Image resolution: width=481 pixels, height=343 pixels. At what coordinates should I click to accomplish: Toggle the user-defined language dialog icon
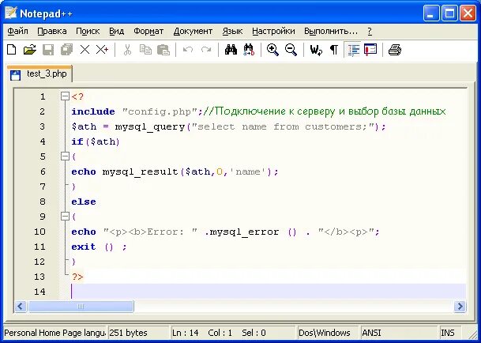[370, 50]
